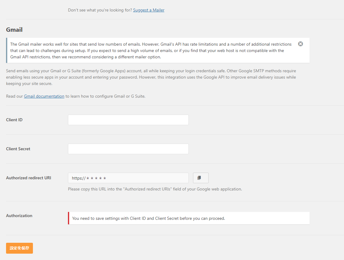The height and width of the screenshot is (260, 344).
Task: Click "to learn how to configure Gmail" text
Action: pos(105,96)
